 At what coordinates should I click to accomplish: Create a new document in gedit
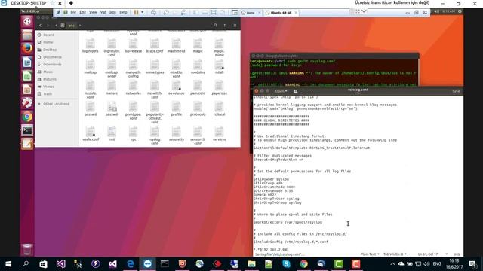[x=296, y=91]
